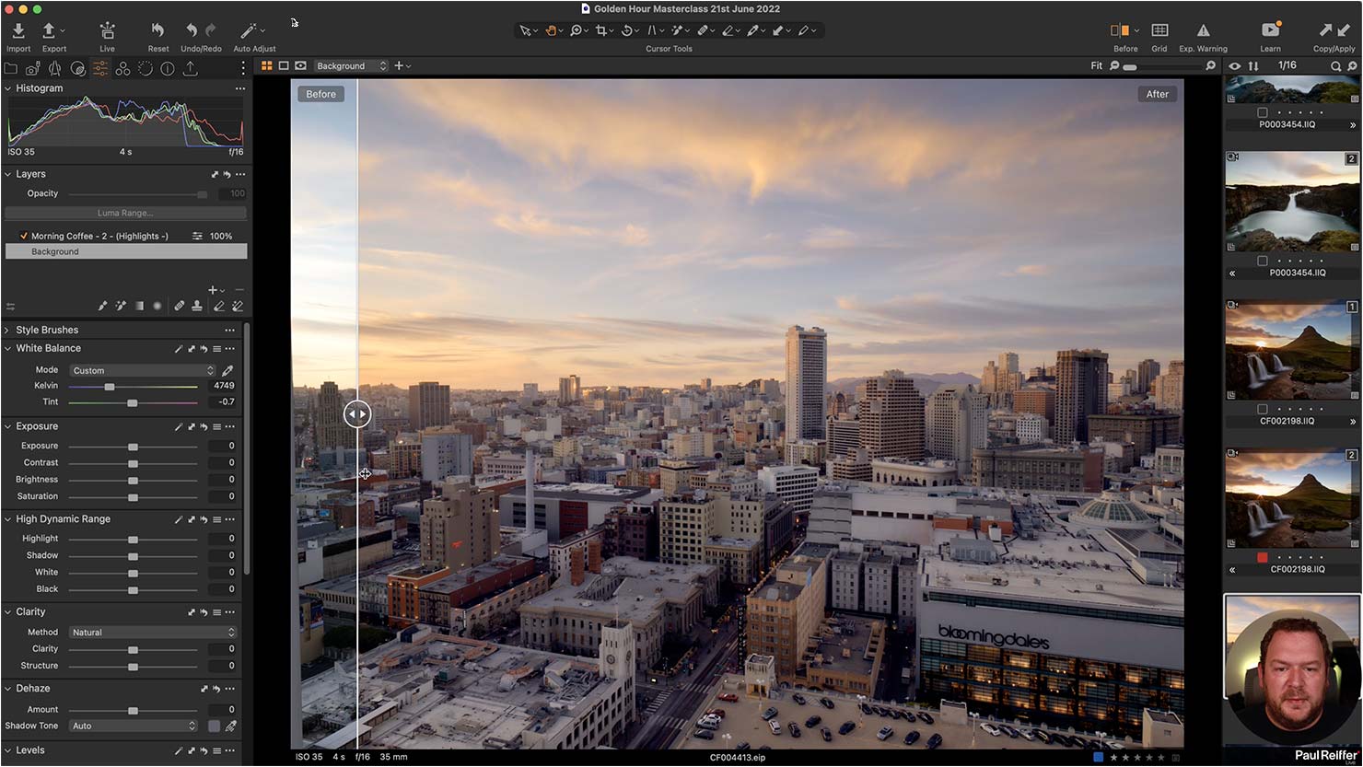Open the Shadow Tone Auto dropdown

pos(134,726)
